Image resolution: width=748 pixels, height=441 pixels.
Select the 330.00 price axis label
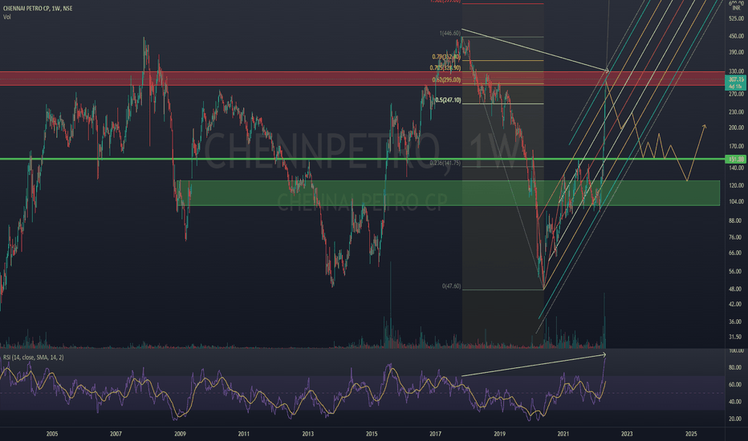pyautogui.click(x=736, y=71)
